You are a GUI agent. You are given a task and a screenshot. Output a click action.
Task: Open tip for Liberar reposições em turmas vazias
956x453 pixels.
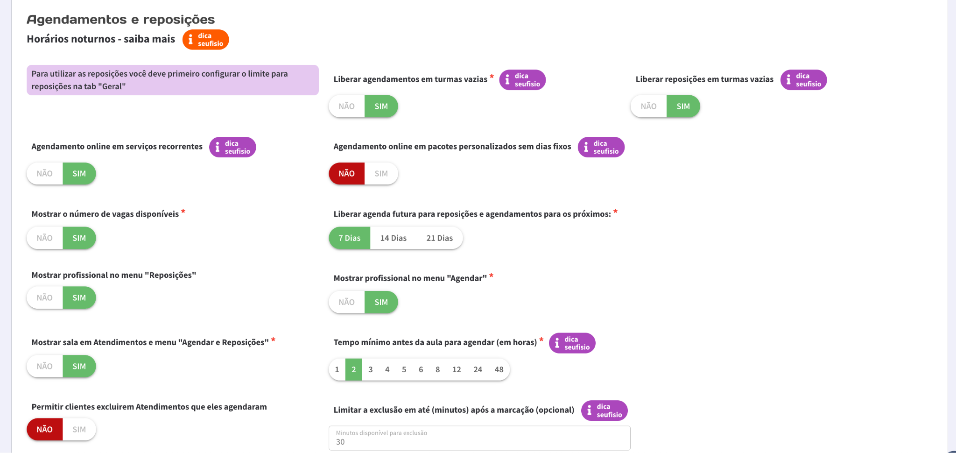(803, 80)
